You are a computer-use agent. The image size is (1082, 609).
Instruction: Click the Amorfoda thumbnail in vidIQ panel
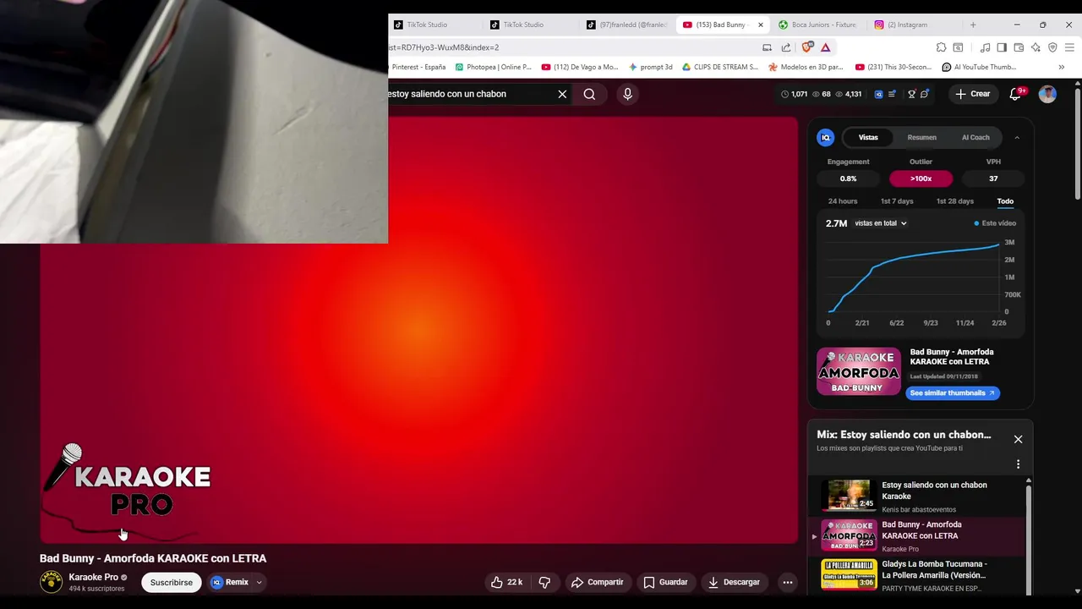click(x=859, y=371)
